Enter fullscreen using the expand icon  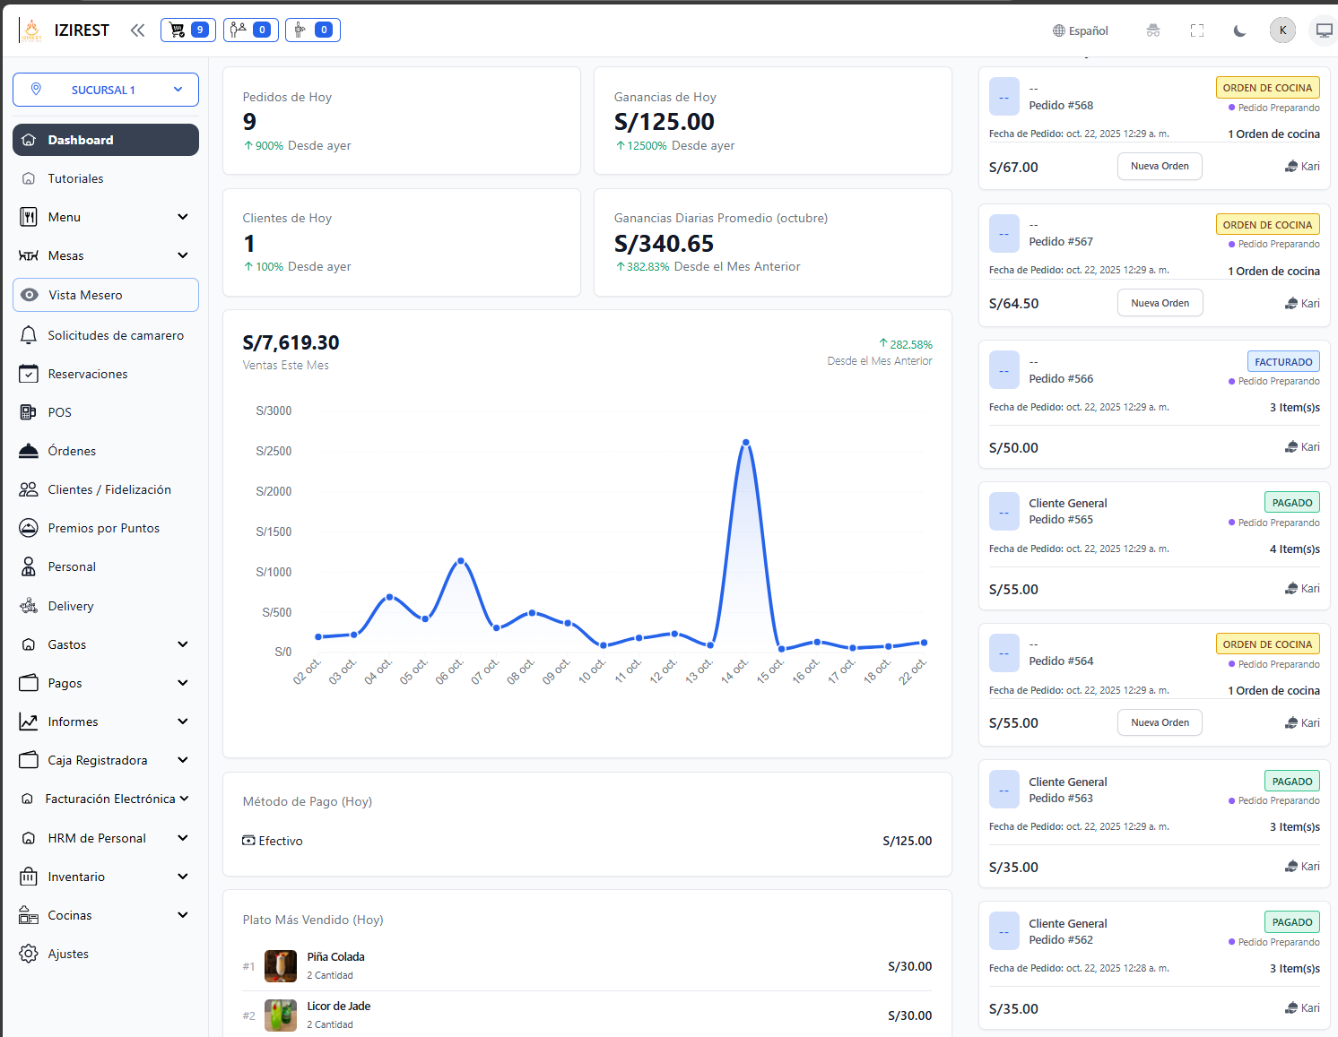[1196, 30]
